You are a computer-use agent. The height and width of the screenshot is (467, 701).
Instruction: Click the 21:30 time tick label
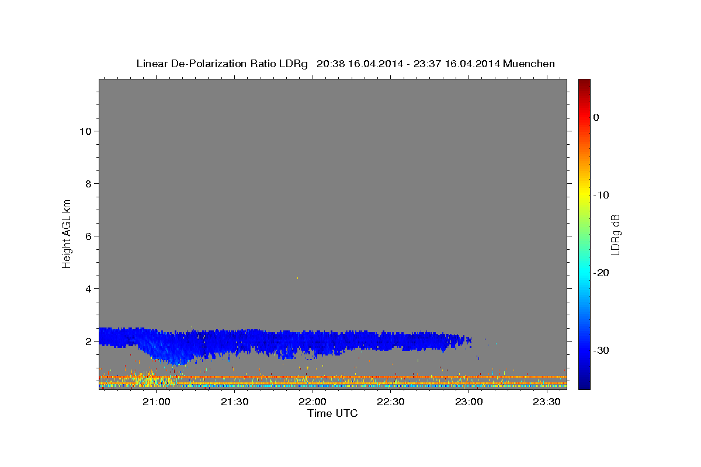point(235,402)
